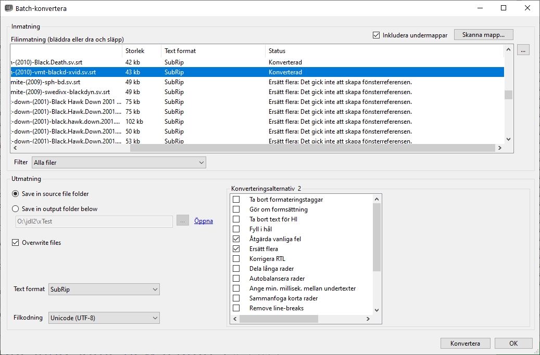Viewport: 540px width, 355px height.
Task: Start conversion with the Konvertera button
Action: point(464,343)
